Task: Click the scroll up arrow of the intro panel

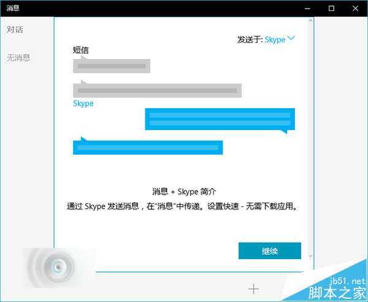Action: tap(310, 21)
